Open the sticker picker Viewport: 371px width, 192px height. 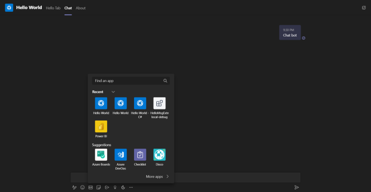point(99,187)
